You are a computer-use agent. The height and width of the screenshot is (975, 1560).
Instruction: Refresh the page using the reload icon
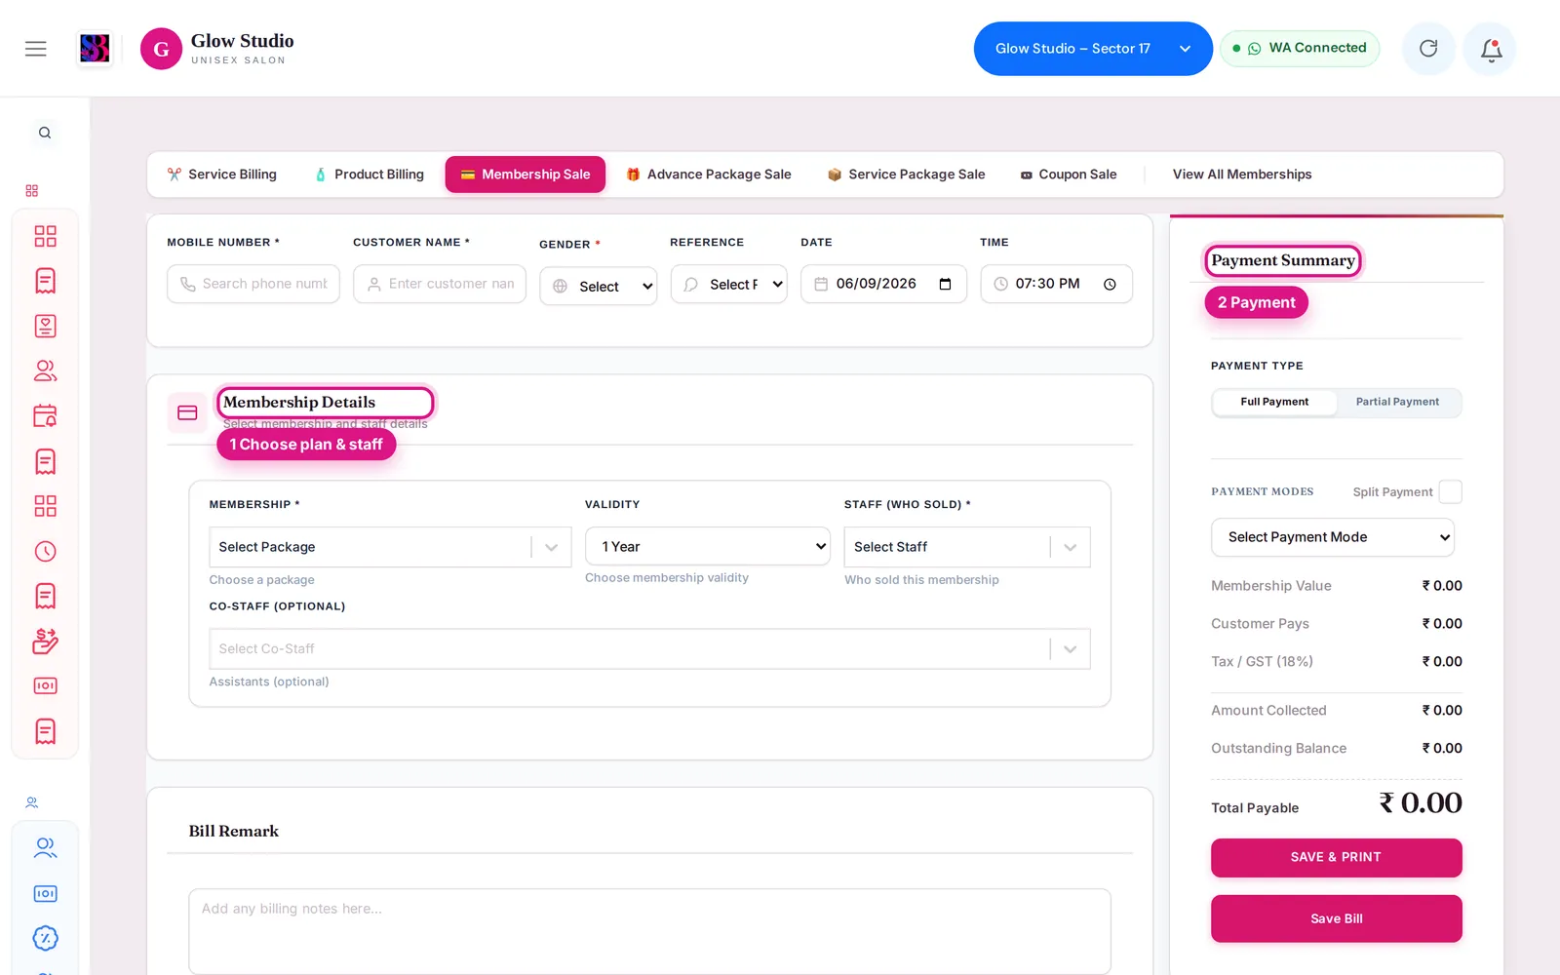tap(1428, 49)
